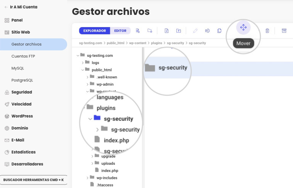293x188 pixels.
Task: Expand the wp-includes folder chevron
Action: tap(87, 178)
